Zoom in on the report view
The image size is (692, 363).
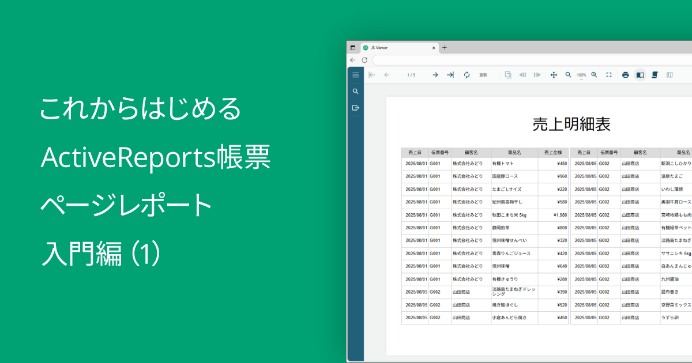click(594, 75)
